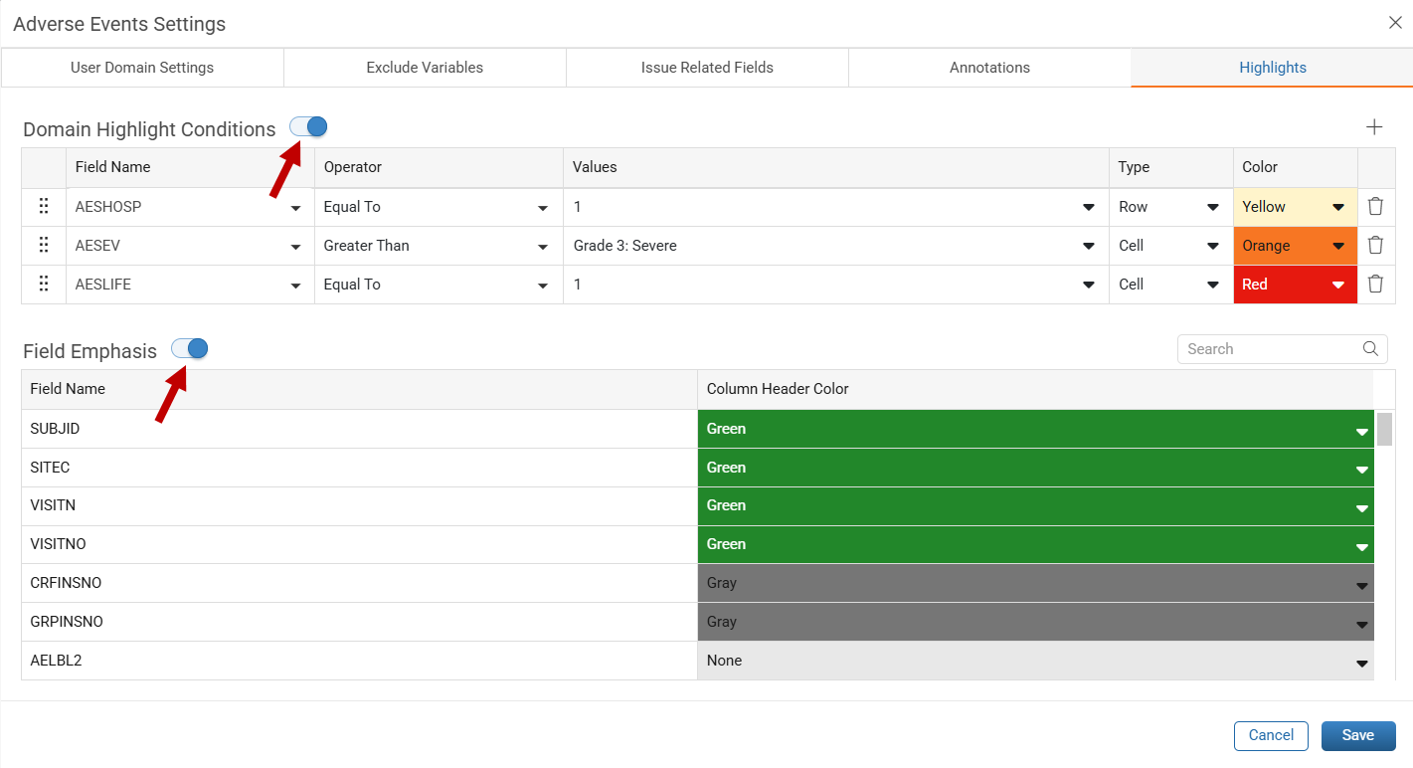Change VISITNO column header Green color
The image size is (1413, 768).
(x=1036, y=544)
